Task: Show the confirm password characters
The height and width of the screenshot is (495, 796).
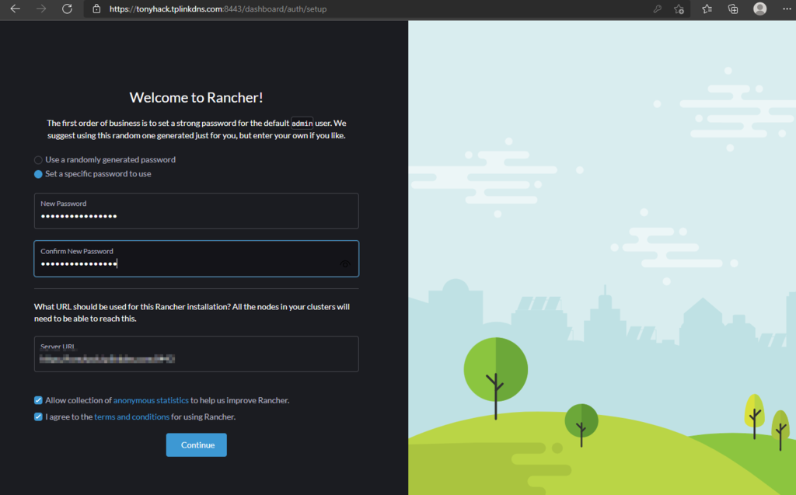Action: [x=345, y=264]
